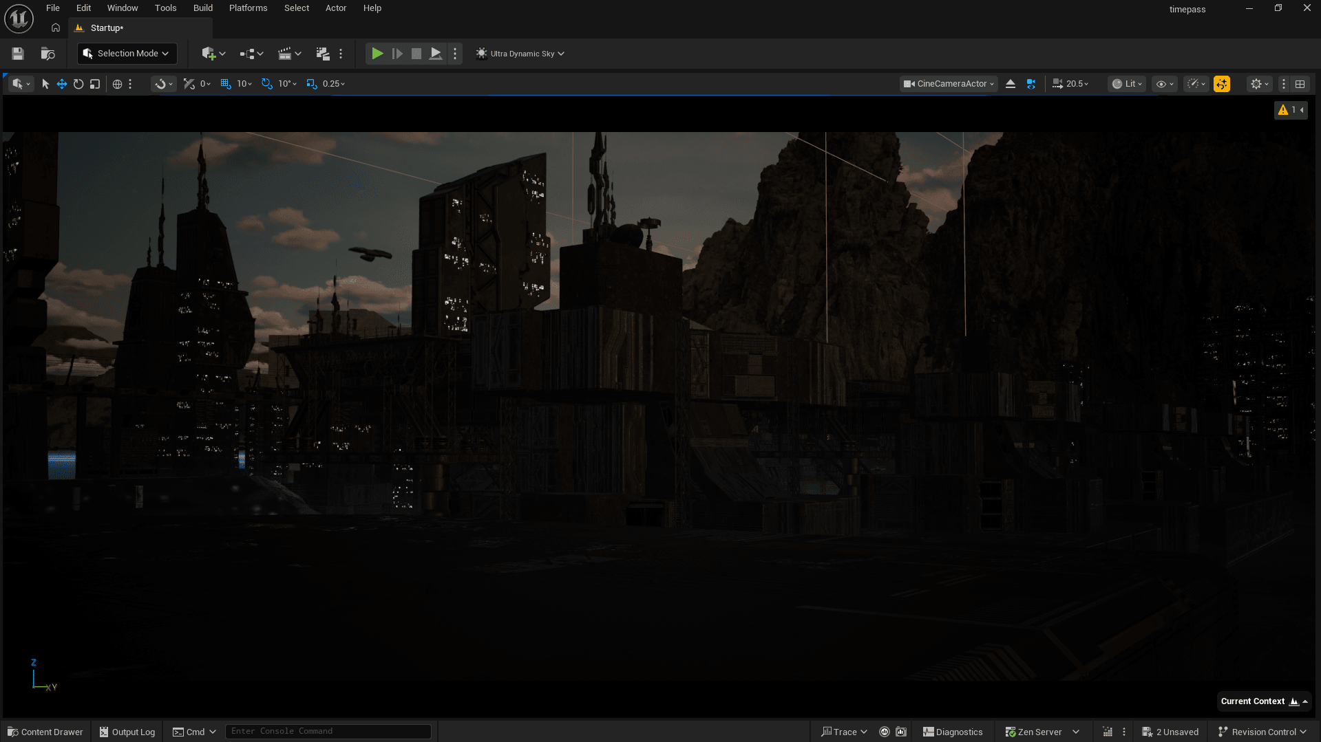The width and height of the screenshot is (1321, 742).
Task: Select the Scale transform tool
Action: [x=95, y=84]
